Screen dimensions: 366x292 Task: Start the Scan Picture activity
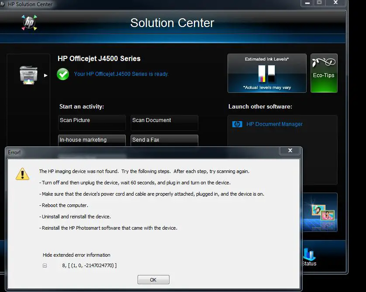click(92, 122)
